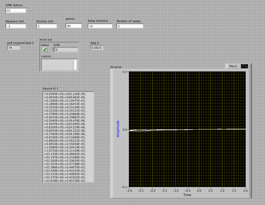Viewport: 265px width, 205px height.
Task: Select the Negative Volt field with -3
Action: 16,26
